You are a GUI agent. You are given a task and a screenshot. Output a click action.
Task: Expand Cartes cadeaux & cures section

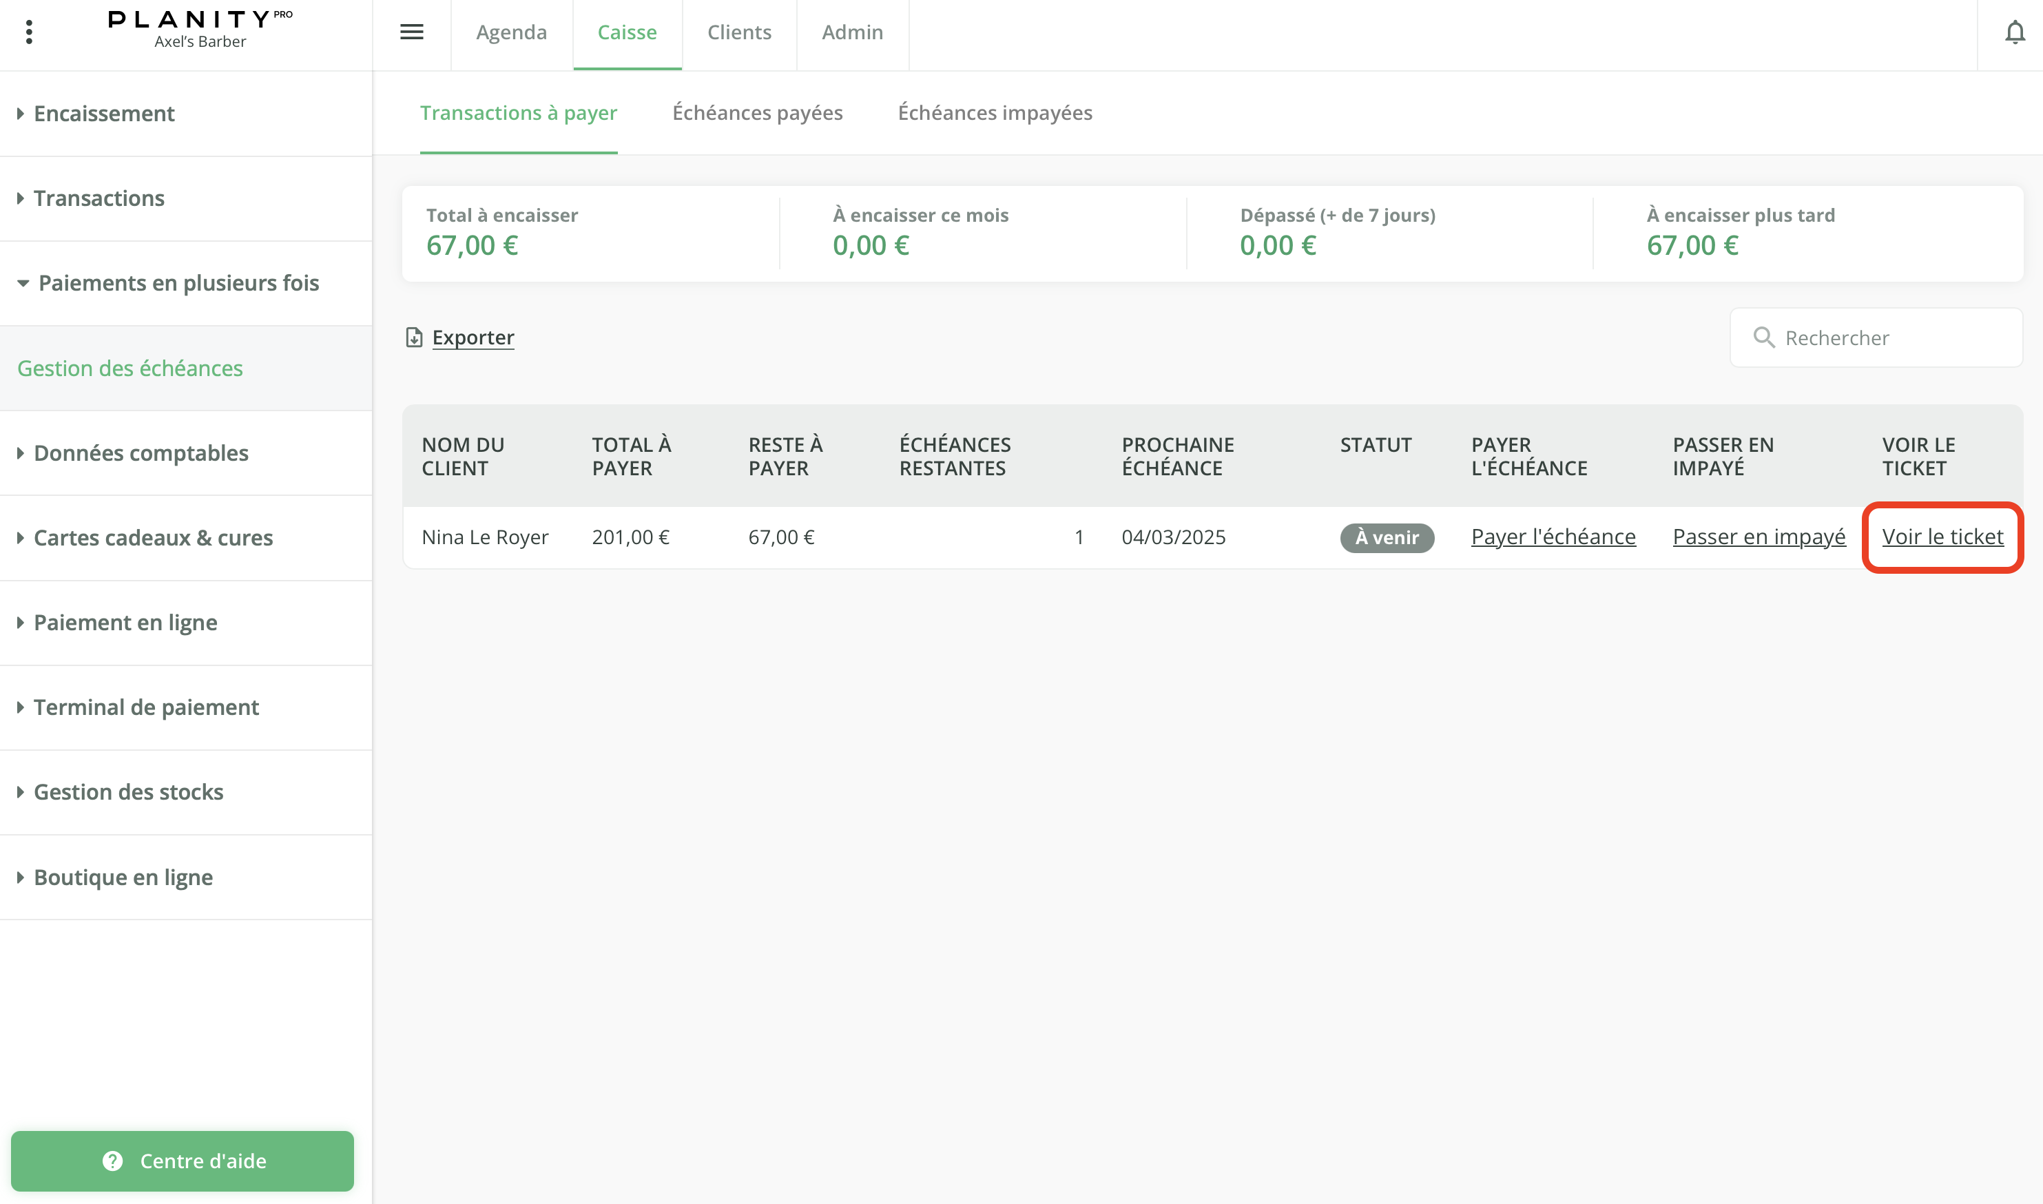pyautogui.click(x=154, y=538)
